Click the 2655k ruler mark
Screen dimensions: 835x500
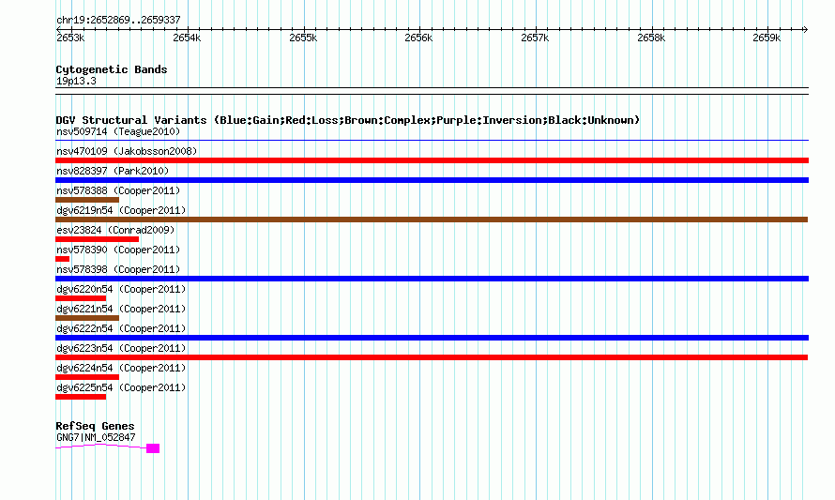pyautogui.click(x=303, y=38)
